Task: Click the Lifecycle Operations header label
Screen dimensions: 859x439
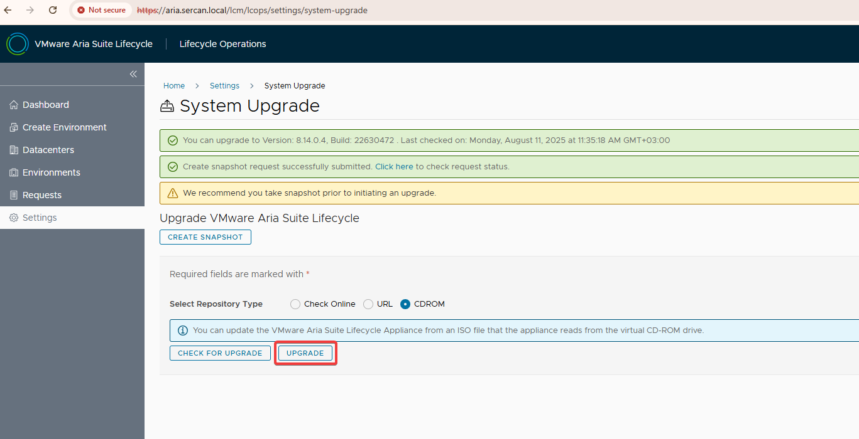Action: pyautogui.click(x=223, y=44)
